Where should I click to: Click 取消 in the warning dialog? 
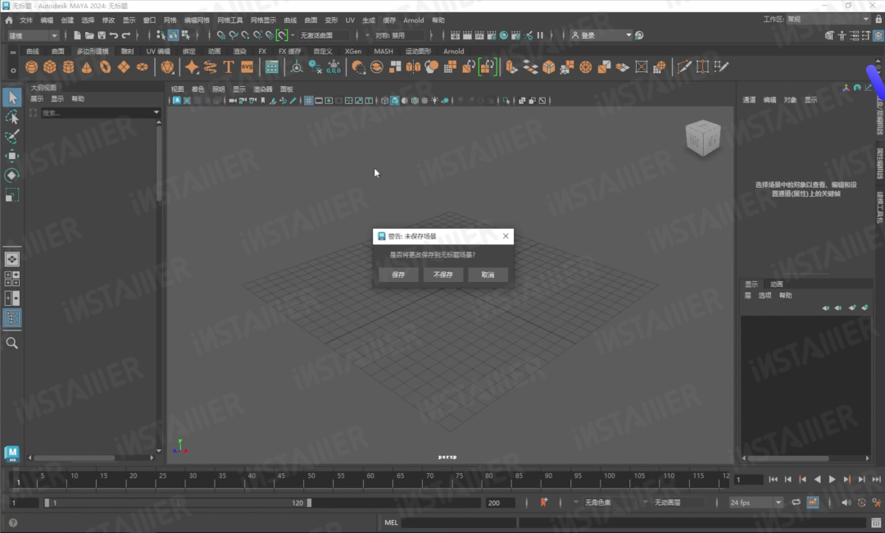point(488,275)
